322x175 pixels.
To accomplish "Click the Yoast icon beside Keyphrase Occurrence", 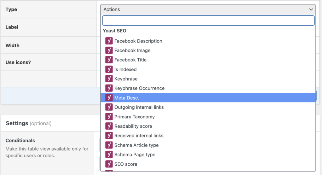I will click(109, 88).
